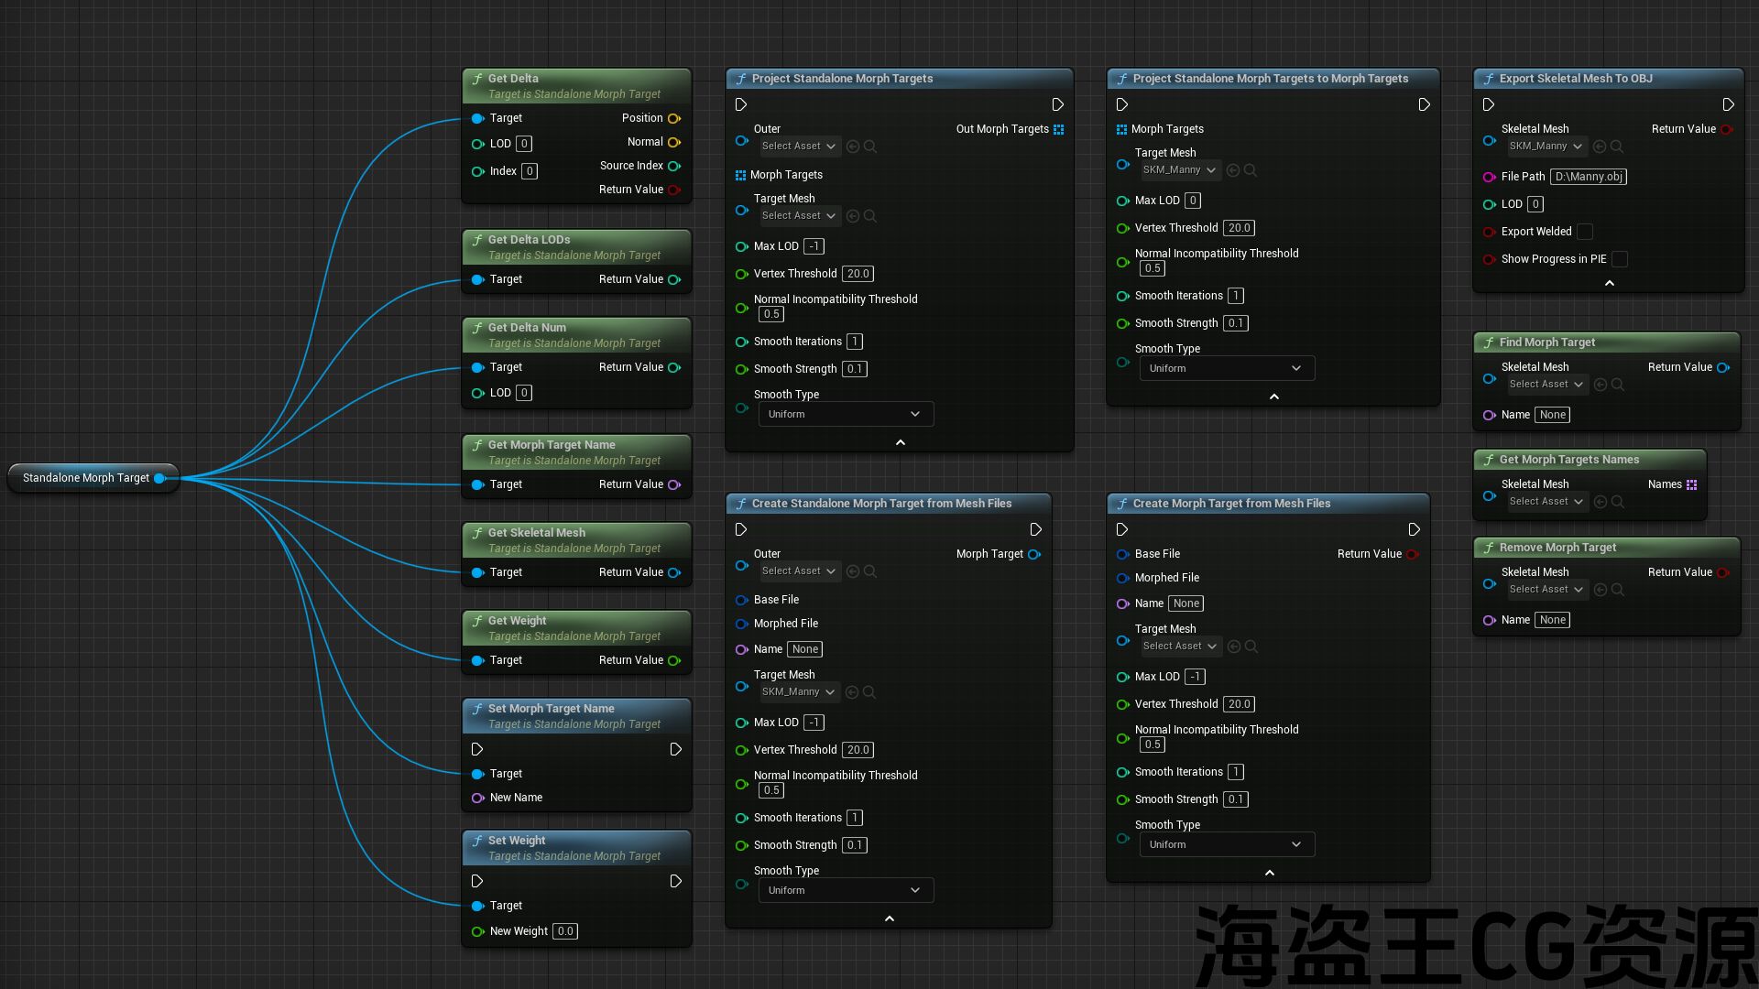
Task: Click New Weight value field on Set Weight
Action: 565,931
